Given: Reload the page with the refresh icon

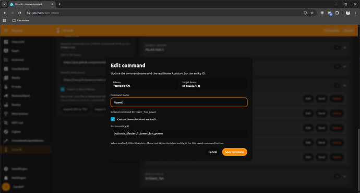Looking at the screenshot, I should (x=20, y=13).
